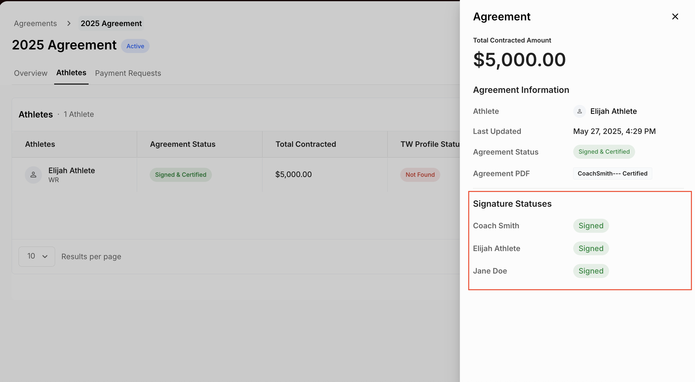Click Results per page label
This screenshot has width=695, height=382.
[91, 256]
